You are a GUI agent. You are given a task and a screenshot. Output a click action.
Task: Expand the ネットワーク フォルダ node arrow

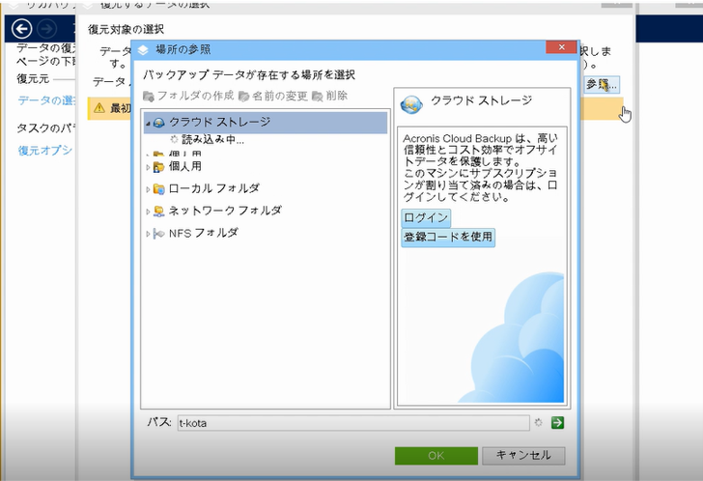(x=148, y=212)
